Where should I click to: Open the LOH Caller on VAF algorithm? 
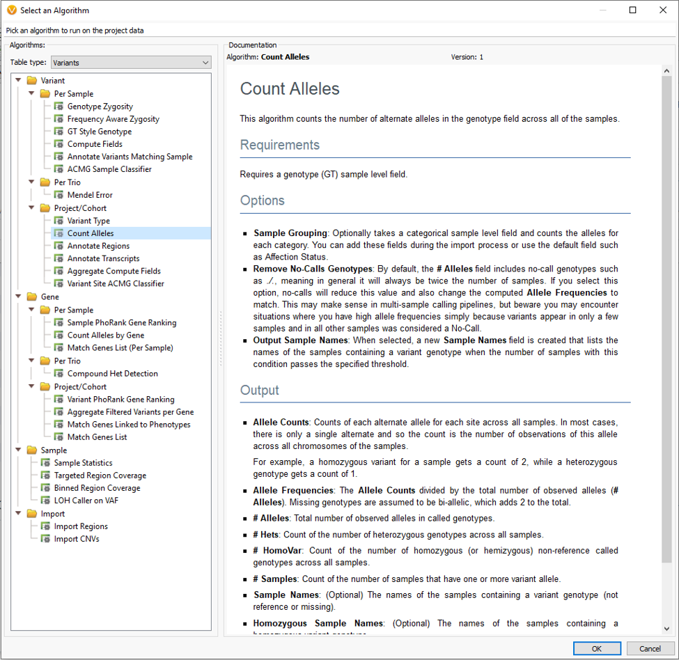(x=87, y=500)
